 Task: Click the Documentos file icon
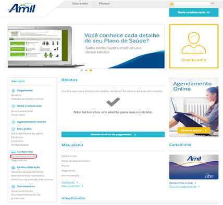click(13, 187)
